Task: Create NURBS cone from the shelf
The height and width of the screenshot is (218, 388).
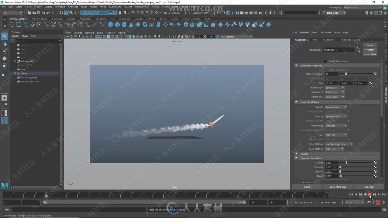Action: (131, 25)
